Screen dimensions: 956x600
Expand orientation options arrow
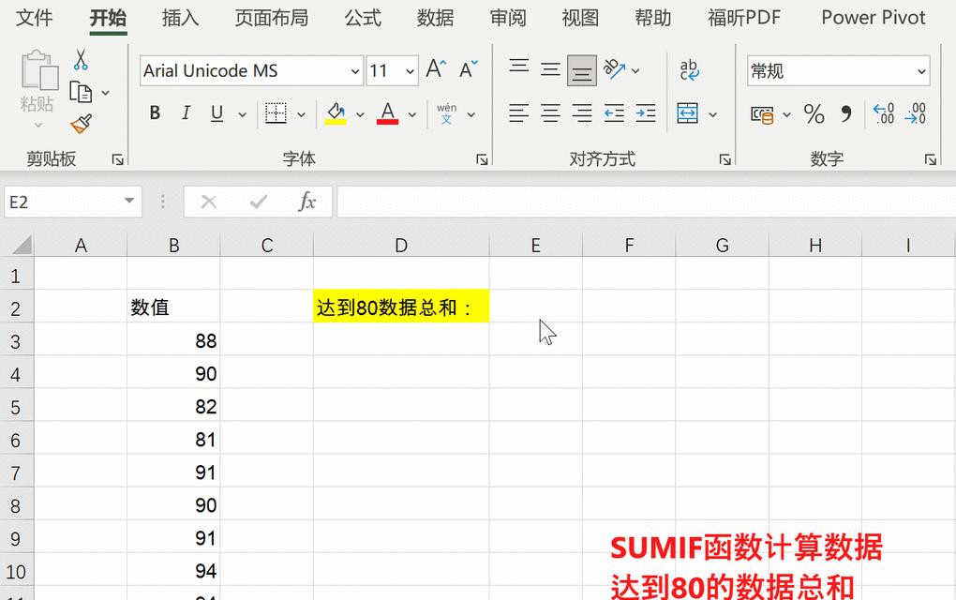click(635, 70)
